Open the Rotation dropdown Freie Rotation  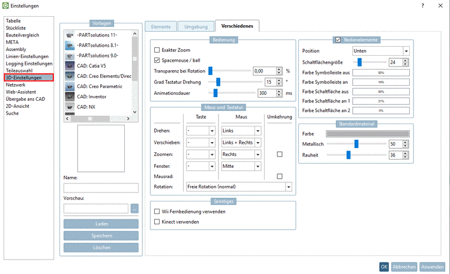[x=239, y=187]
